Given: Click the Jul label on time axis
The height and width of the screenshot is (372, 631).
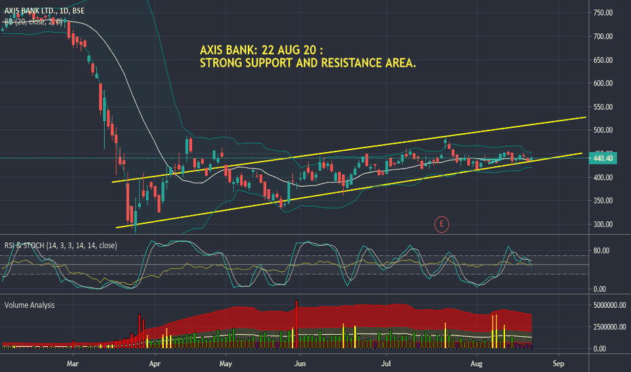Looking at the screenshot, I should pos(386,364).
